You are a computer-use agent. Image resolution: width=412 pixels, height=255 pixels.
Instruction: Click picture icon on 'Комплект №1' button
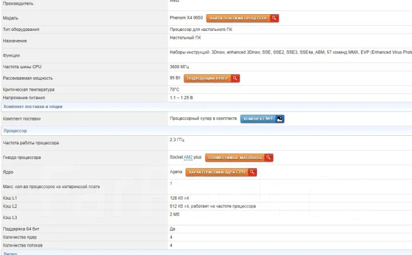tap(279, 119)
